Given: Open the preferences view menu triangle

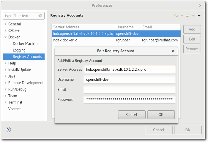Looking at the screenshot, I should click(x=199, y=16).
